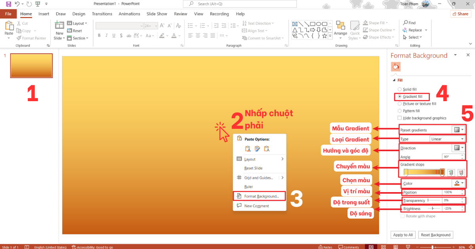Click the right orange gradient stop handle

point(442,172)
